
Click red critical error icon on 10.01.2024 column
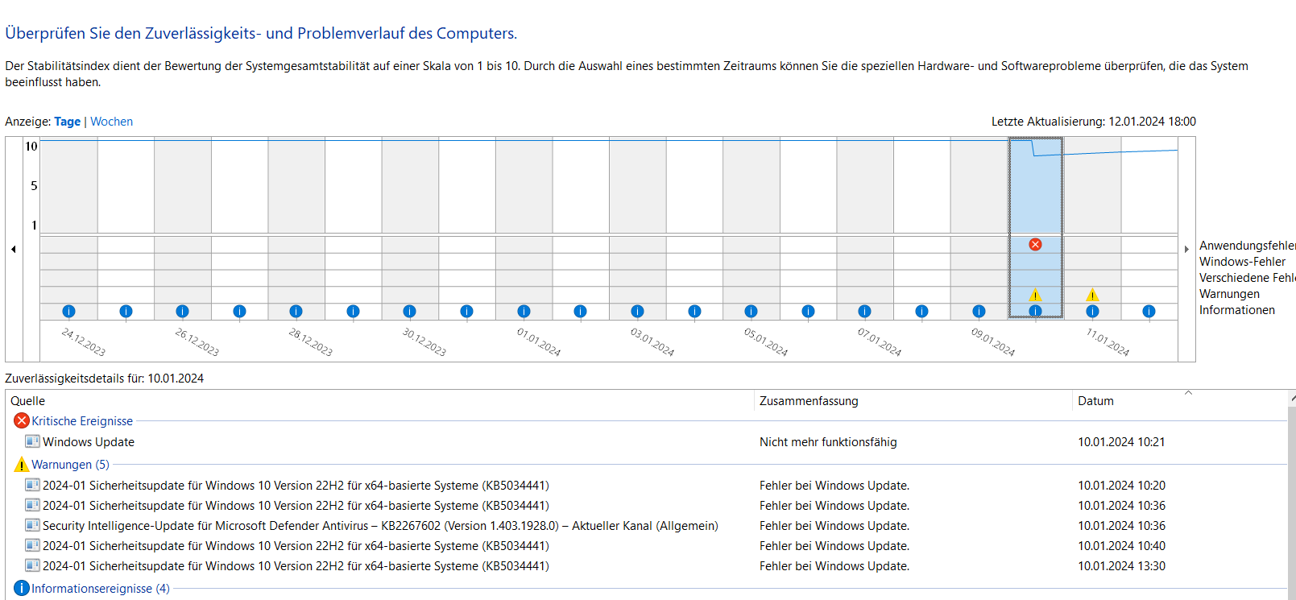tap(1035, 244)
